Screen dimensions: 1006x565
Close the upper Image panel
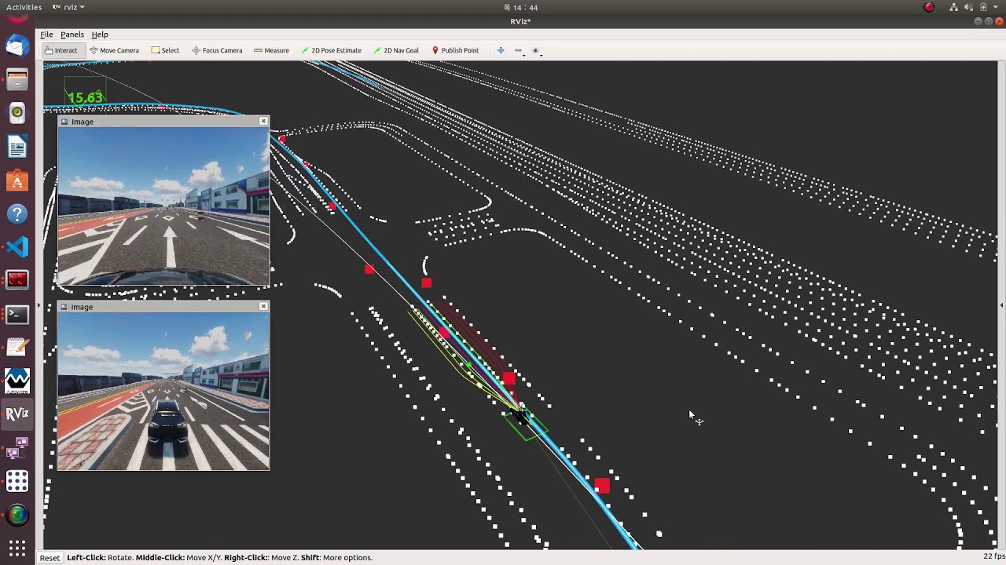(x=263, y=121)
